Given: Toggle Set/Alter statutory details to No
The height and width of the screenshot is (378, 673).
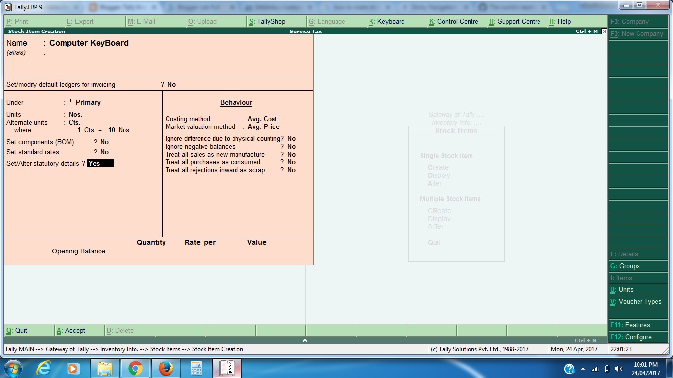Looking at the screenshot, I should tap(101, 163).
